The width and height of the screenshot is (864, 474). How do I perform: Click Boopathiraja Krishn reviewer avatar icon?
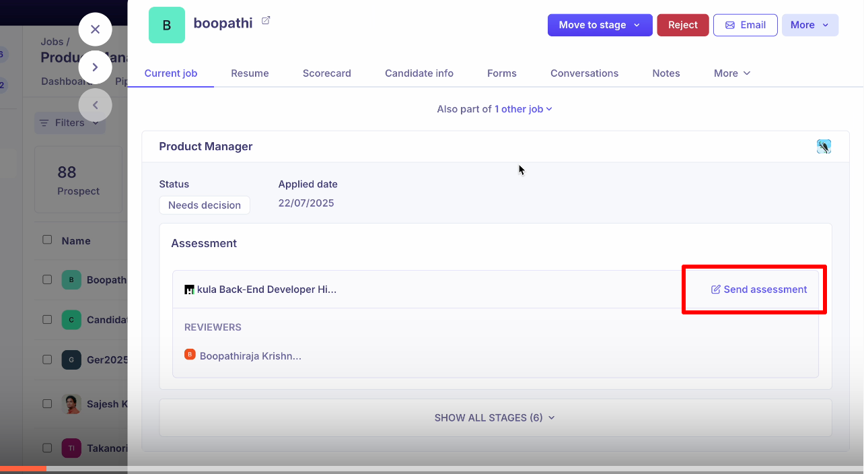pyautogui.click(x=190, y=354)
